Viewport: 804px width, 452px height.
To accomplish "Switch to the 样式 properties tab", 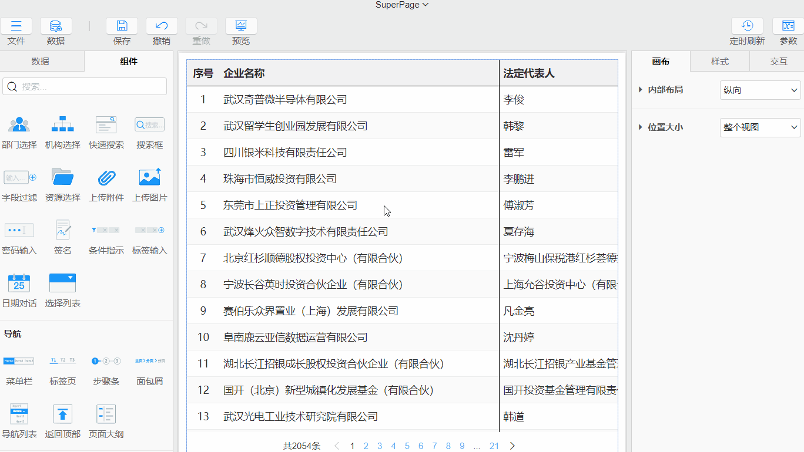I will (x=720, y=62).
